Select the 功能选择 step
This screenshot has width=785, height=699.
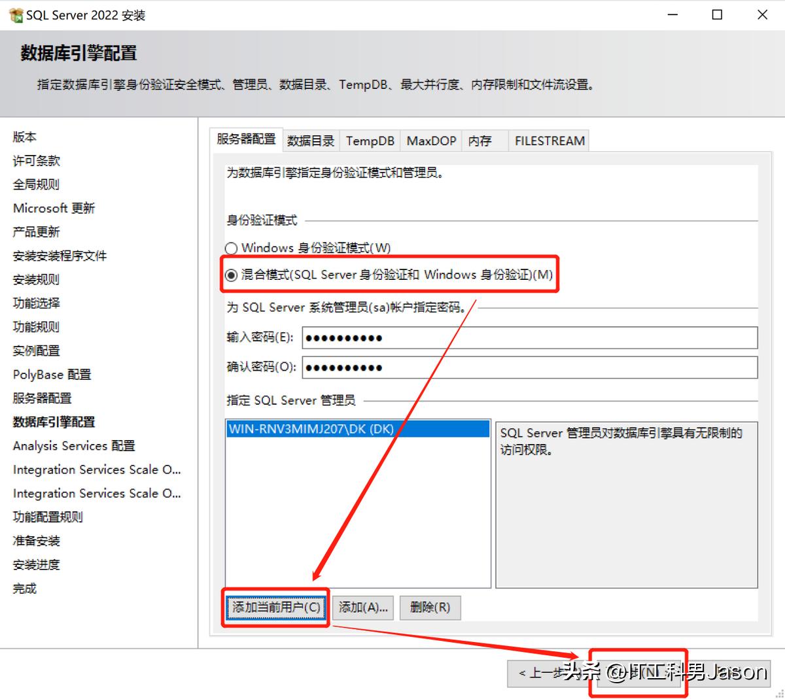pyautogui.click(x=35, y=303)
